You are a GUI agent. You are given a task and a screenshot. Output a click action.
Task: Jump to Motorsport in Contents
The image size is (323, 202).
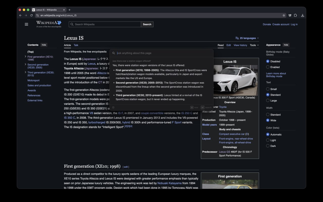[34, 80]
